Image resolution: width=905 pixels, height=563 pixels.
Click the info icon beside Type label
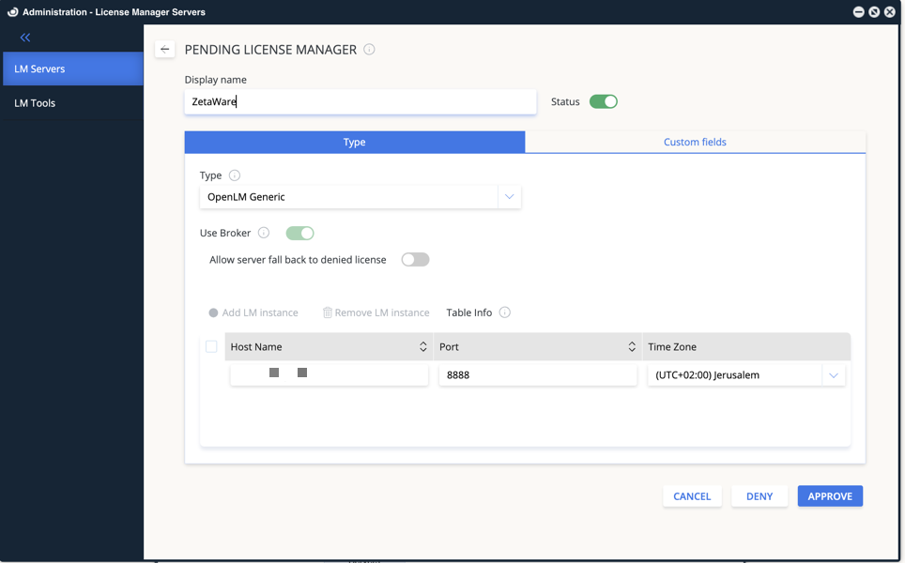click(235, 175)
